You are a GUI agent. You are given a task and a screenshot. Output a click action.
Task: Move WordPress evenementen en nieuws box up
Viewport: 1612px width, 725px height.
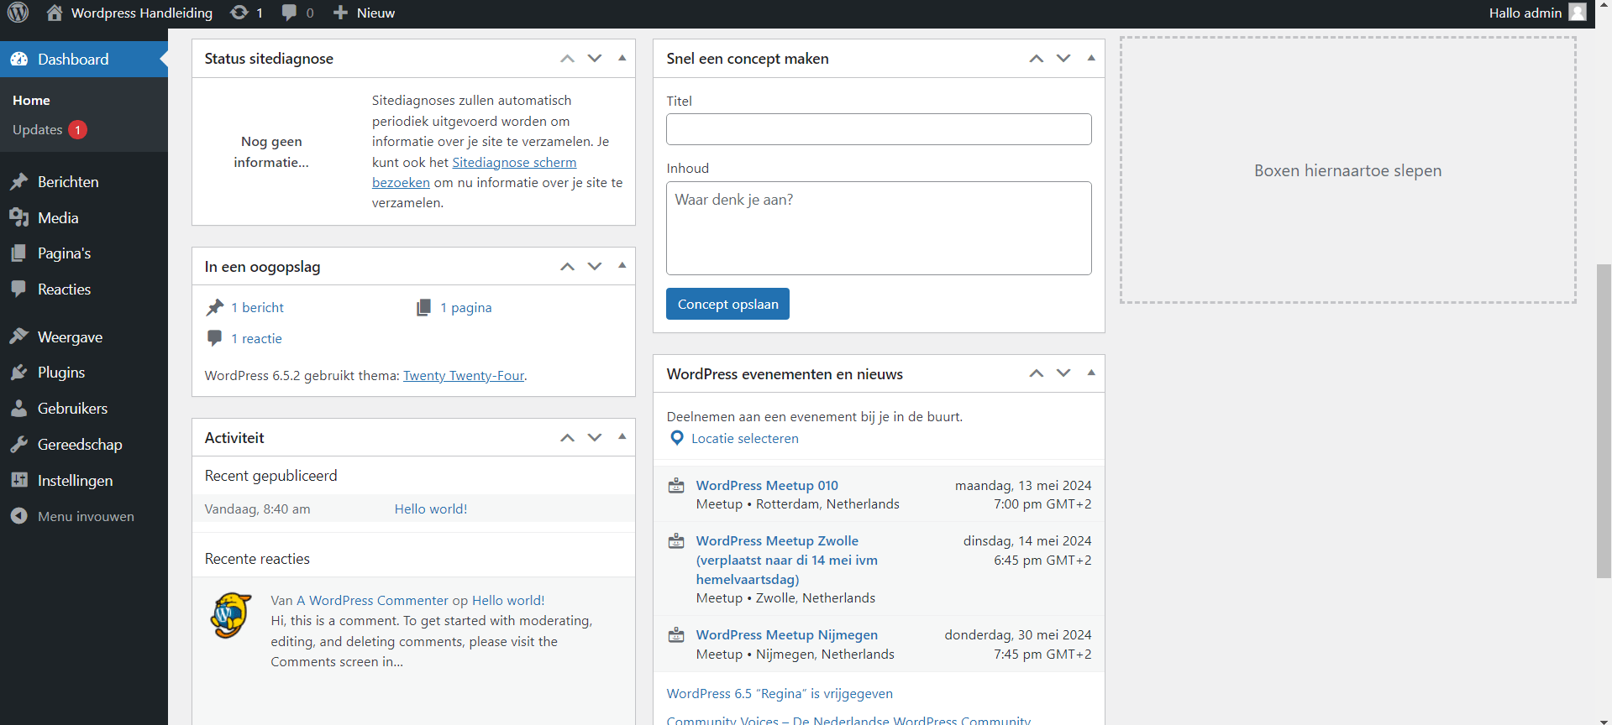click(1037, 374)
